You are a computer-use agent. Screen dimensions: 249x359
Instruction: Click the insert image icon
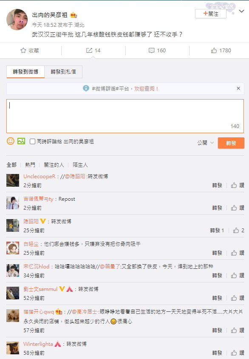[x=21, y=141]
